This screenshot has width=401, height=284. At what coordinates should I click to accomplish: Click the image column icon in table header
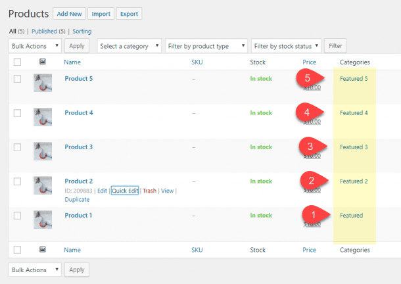[x=42, y=62]
